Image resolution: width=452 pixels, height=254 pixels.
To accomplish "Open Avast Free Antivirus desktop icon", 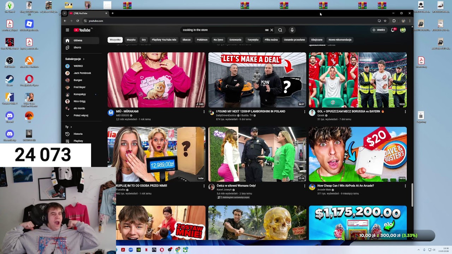I will pos(29,62).
